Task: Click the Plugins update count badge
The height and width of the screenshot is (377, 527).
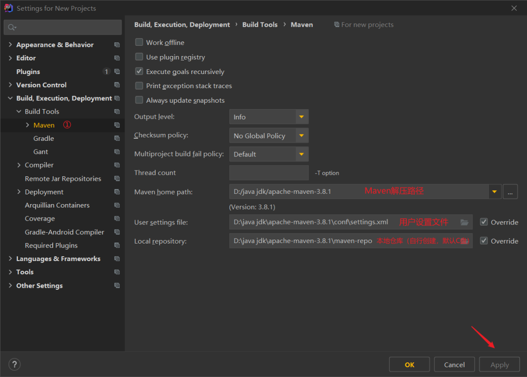Action: tap(106, 72)
